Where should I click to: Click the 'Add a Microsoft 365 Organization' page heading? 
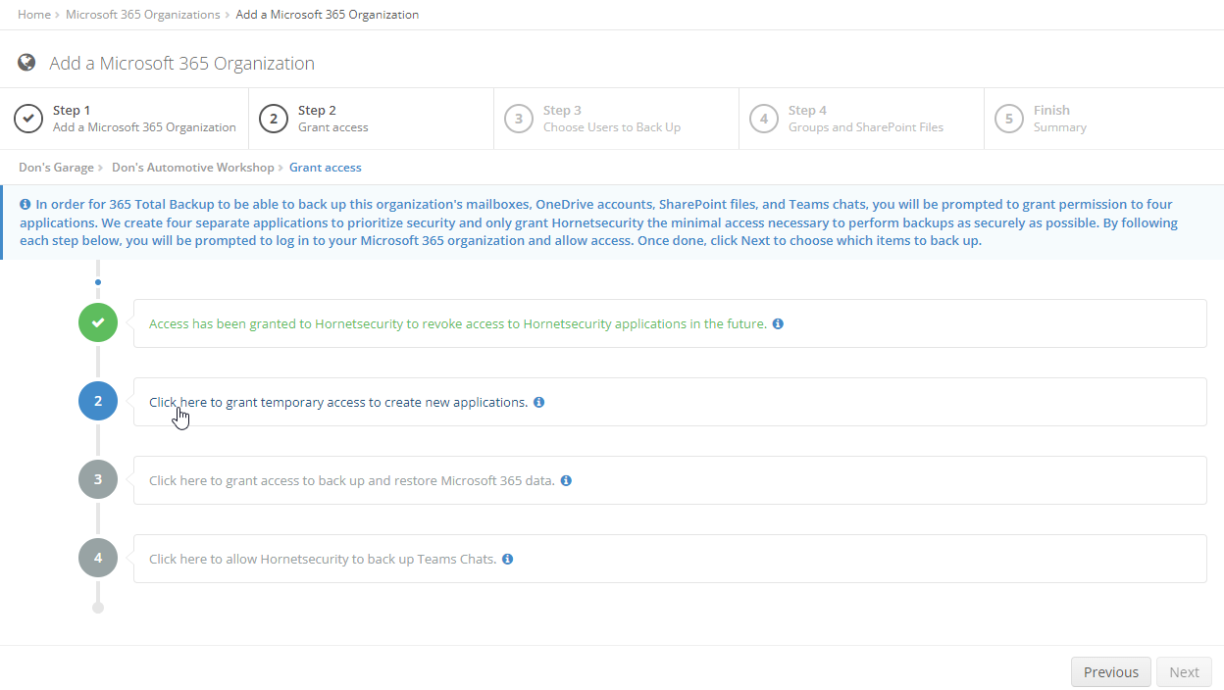click(182, 63)
